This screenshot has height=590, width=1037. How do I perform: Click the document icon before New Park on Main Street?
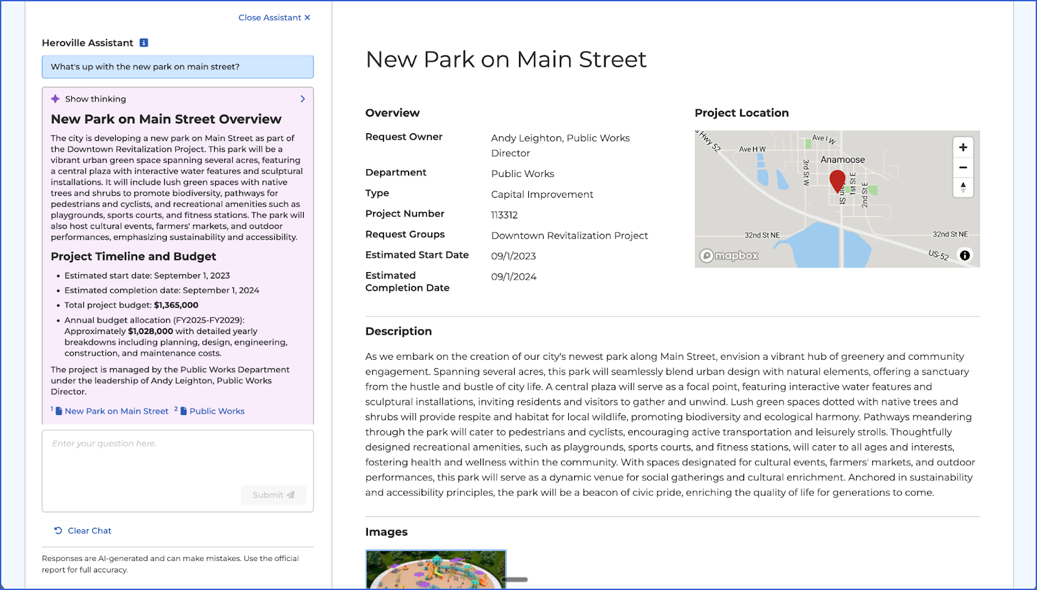(x=59, y=411)
